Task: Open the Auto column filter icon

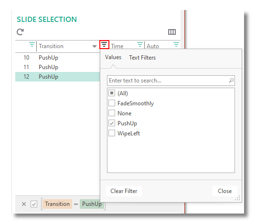Action: pyautogui.click(x=176, y=44)
